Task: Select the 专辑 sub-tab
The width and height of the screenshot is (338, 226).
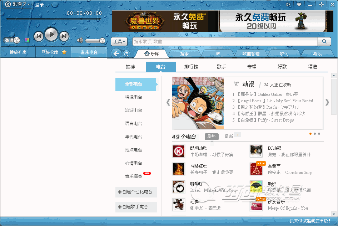Action: pyautogui.click(x=252, y=67)
